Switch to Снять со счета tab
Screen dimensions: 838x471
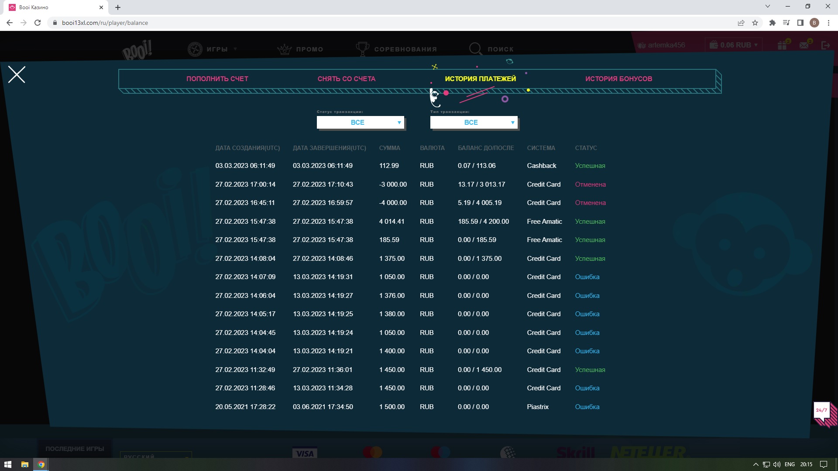pos(346,79)
